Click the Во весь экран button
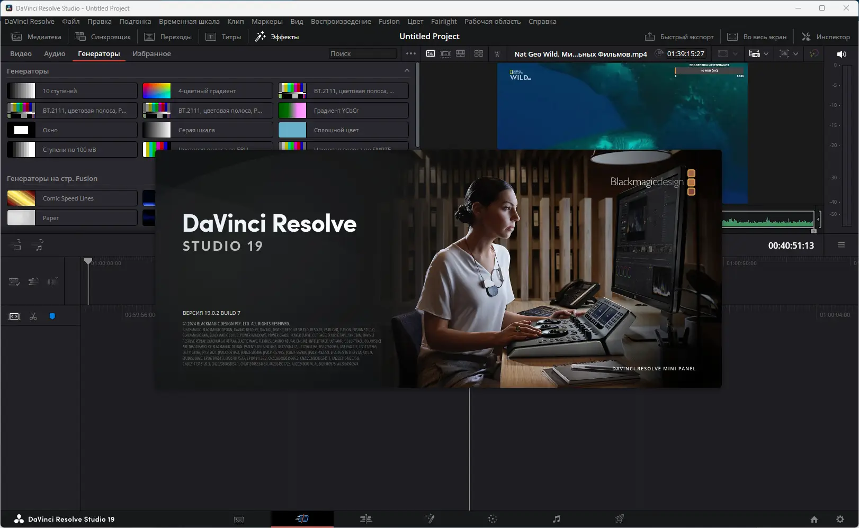 757,37
